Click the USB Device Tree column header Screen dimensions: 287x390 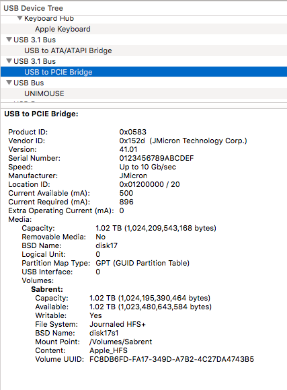pyautogui.click(x=33, y=8)
